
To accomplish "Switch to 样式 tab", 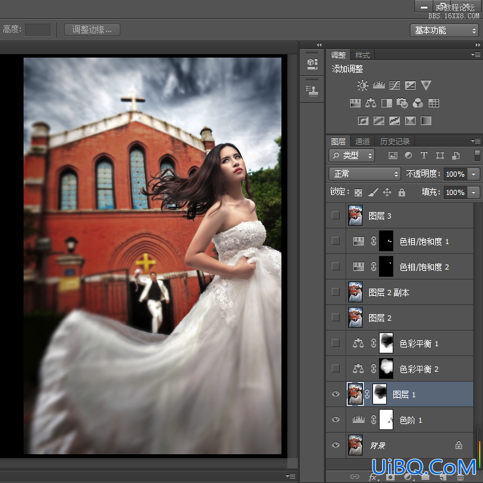I will tap(363, 55).
